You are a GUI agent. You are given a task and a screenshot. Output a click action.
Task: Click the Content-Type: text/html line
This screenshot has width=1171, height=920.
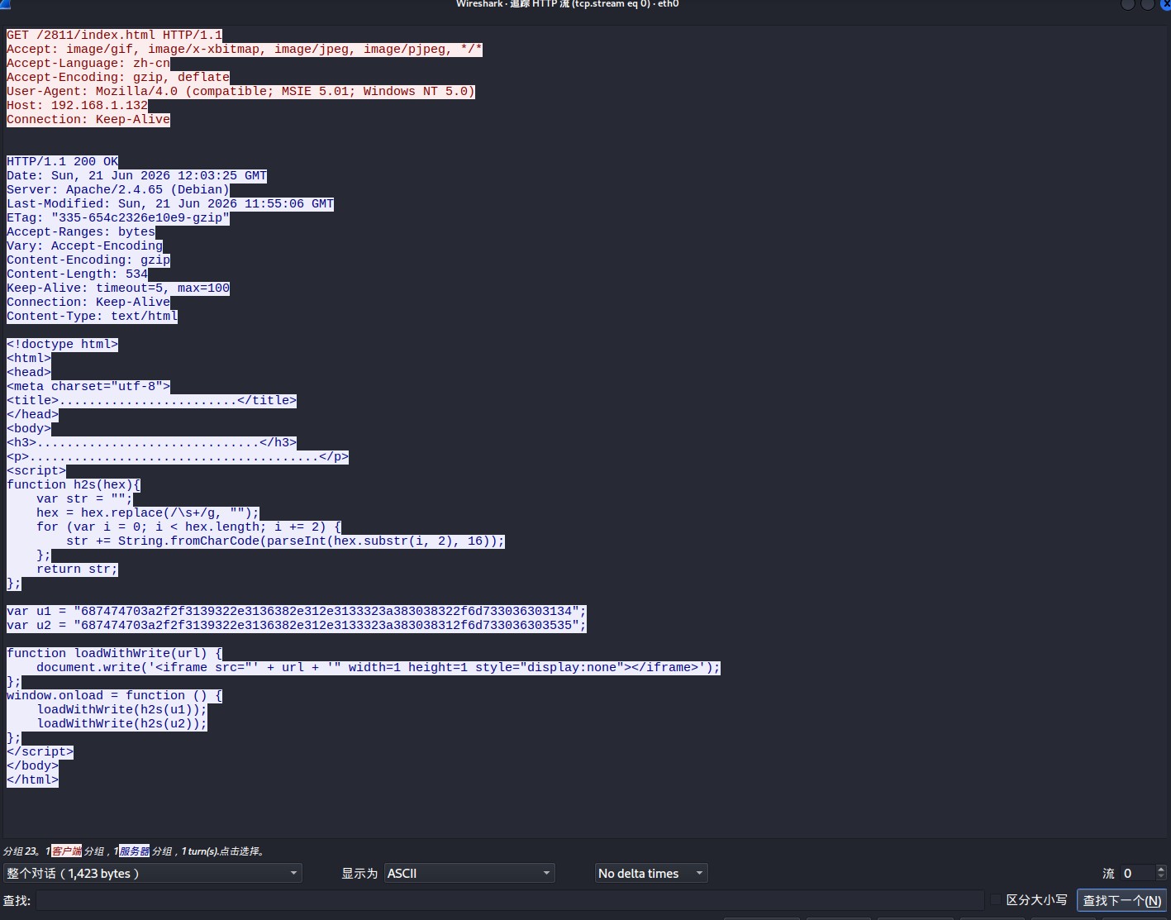point(92,316)
